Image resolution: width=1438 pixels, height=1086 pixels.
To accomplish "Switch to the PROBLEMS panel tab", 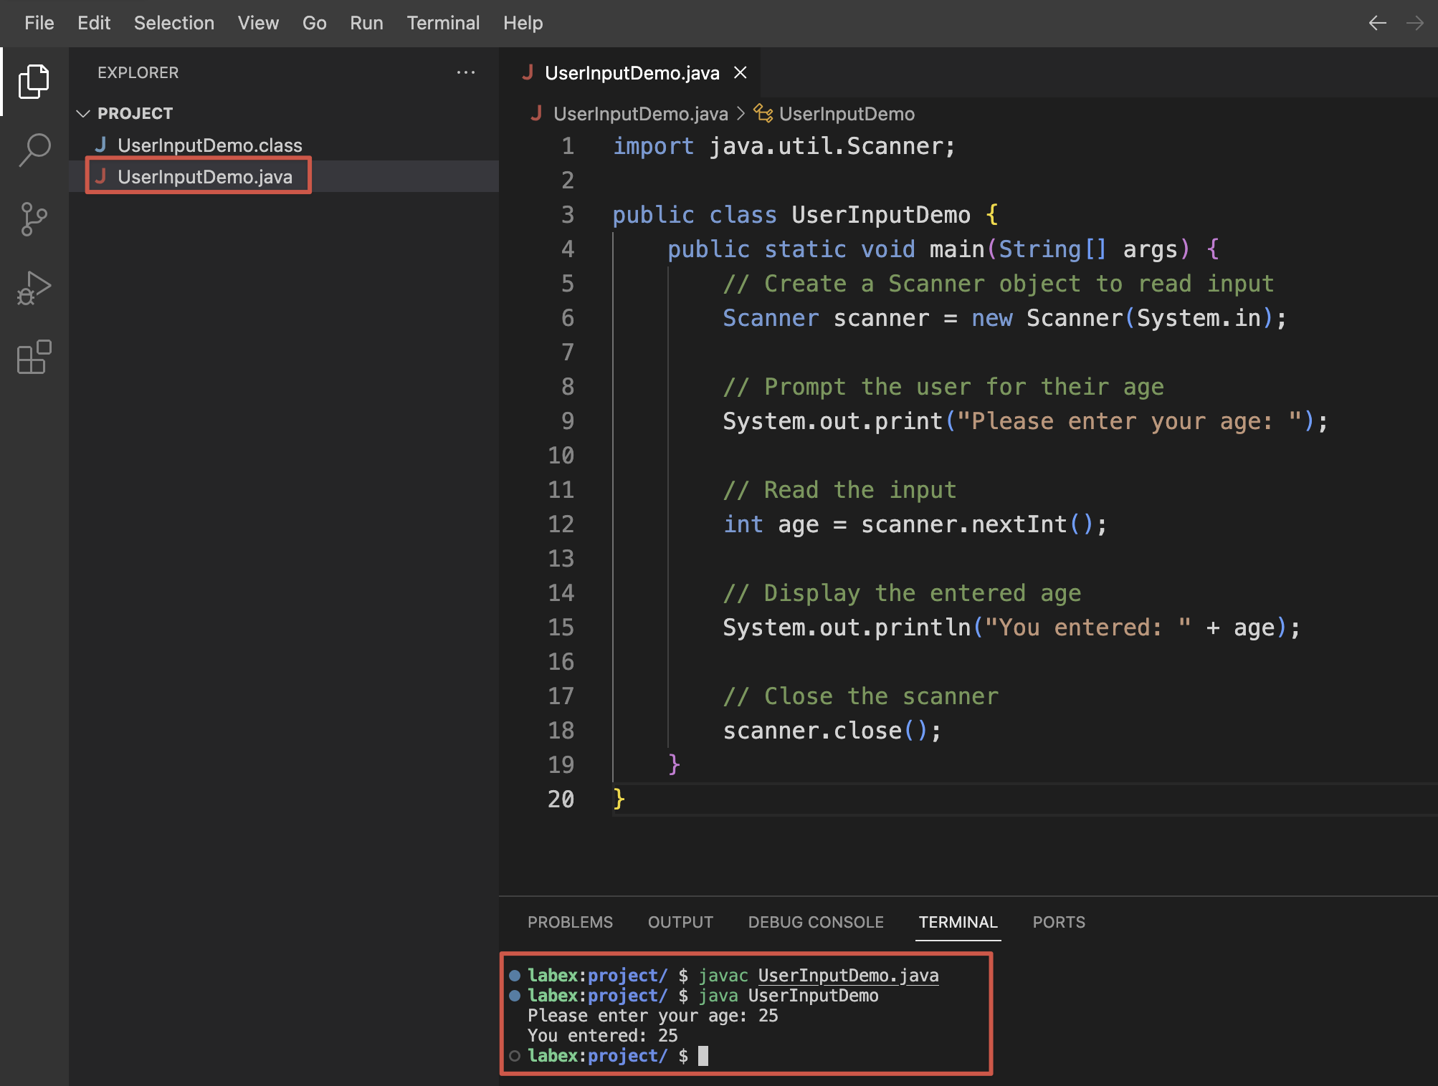I will [570, 922].
